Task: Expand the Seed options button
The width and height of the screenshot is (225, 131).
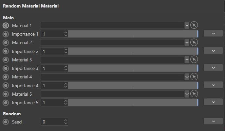Action: coord(213,121)
